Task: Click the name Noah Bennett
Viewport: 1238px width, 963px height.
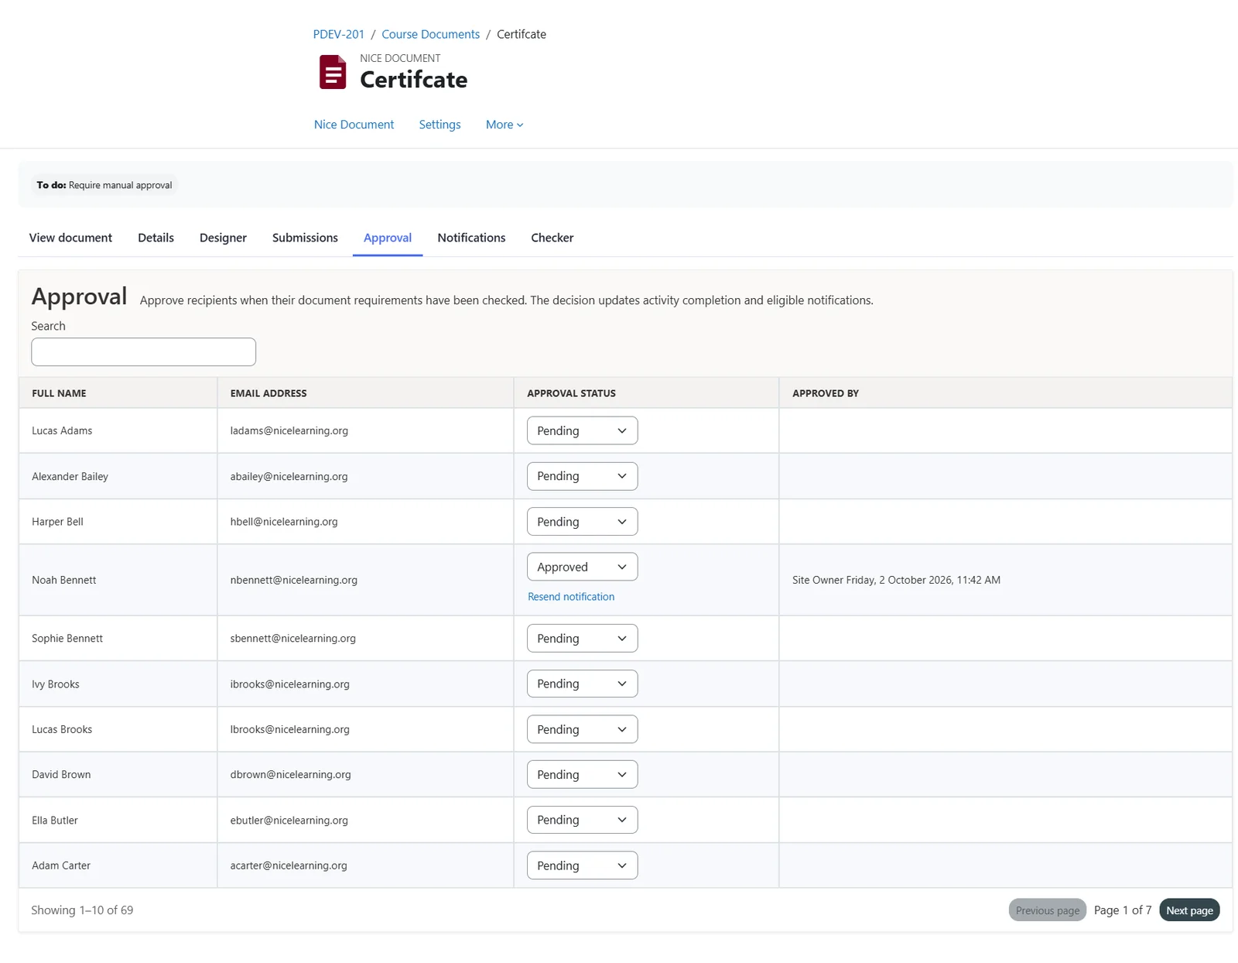Action: coord(64,580)
